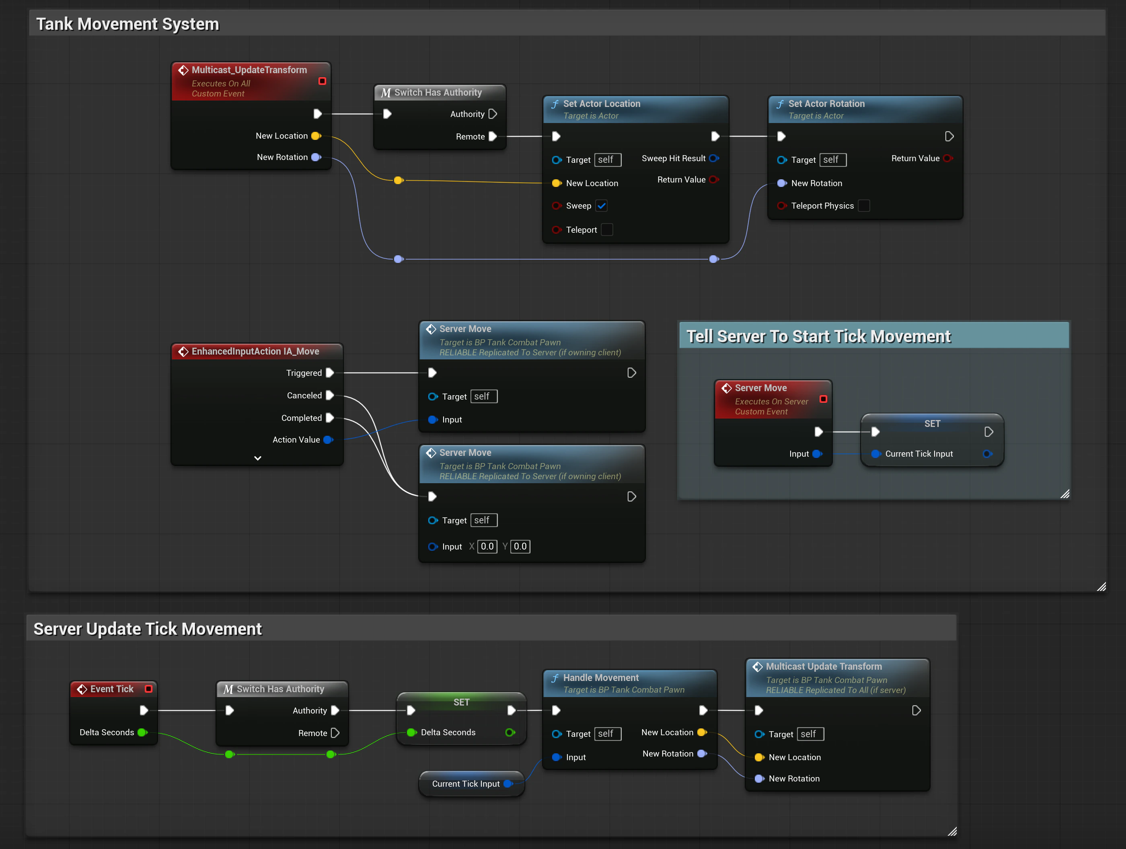Click the Target self field on Handle Movement
Screen dimensions: 1126x849
pyautogui.click(x=608, y=734)
